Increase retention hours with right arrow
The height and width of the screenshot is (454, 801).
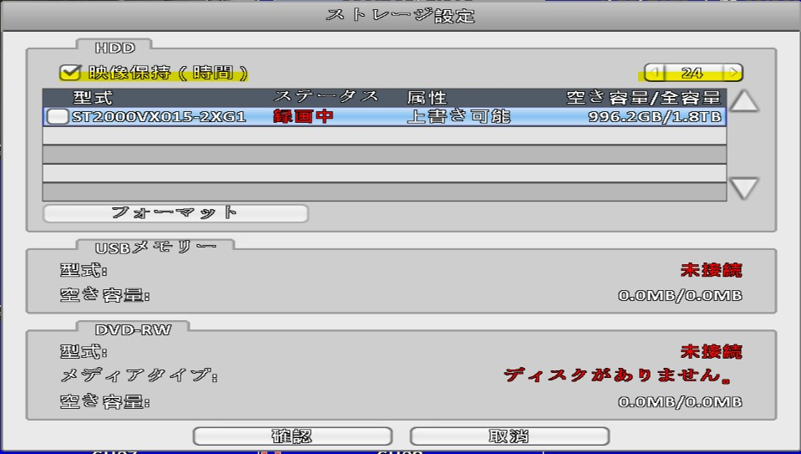(x=733, y=74)
